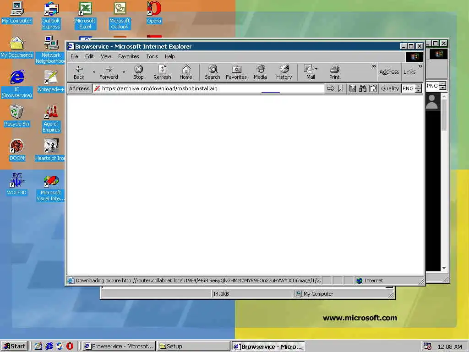
Task: Select the IE (Browservice) desktop icon
Action: (17, 84)
